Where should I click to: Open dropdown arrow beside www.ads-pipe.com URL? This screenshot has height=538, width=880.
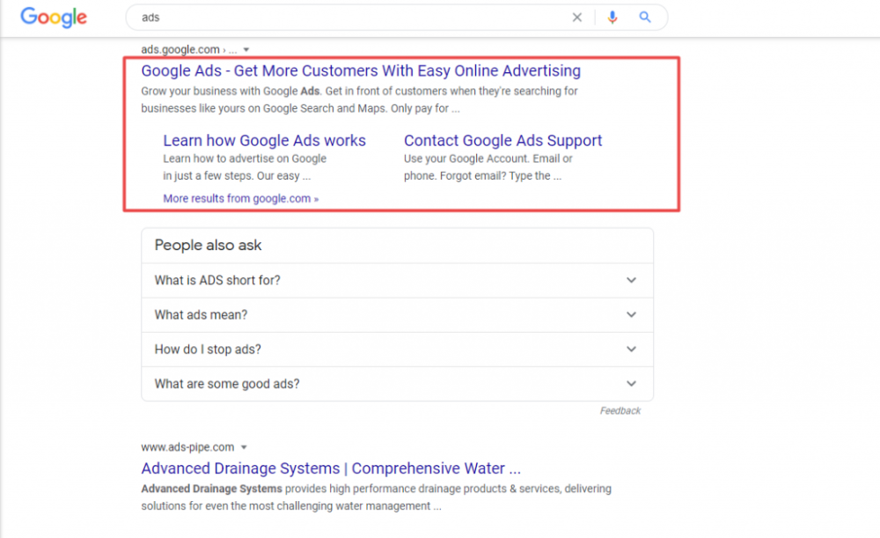(x=244, y=447)
